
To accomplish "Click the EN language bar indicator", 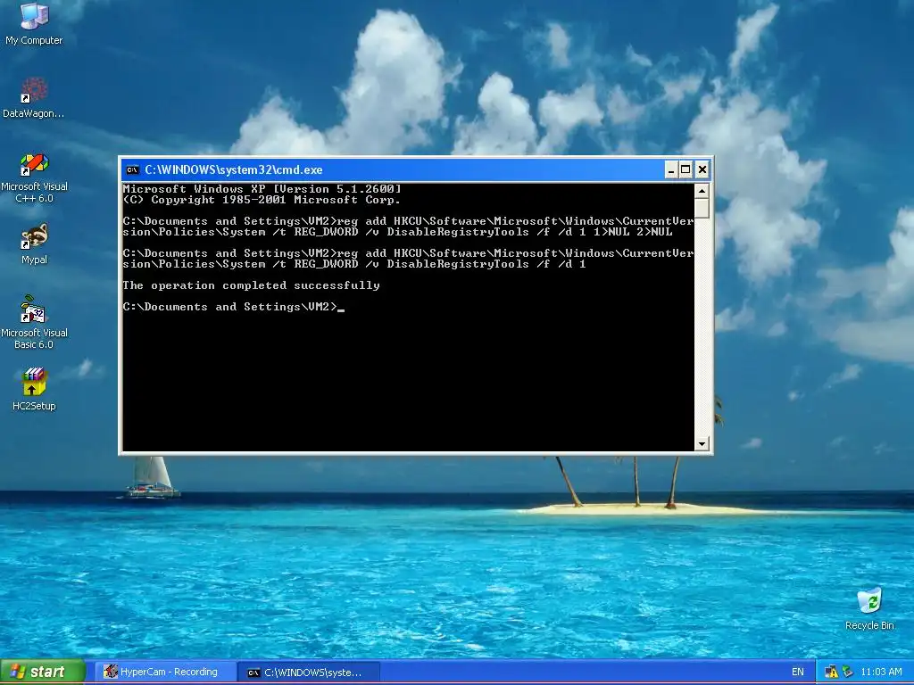I will 797,672.
